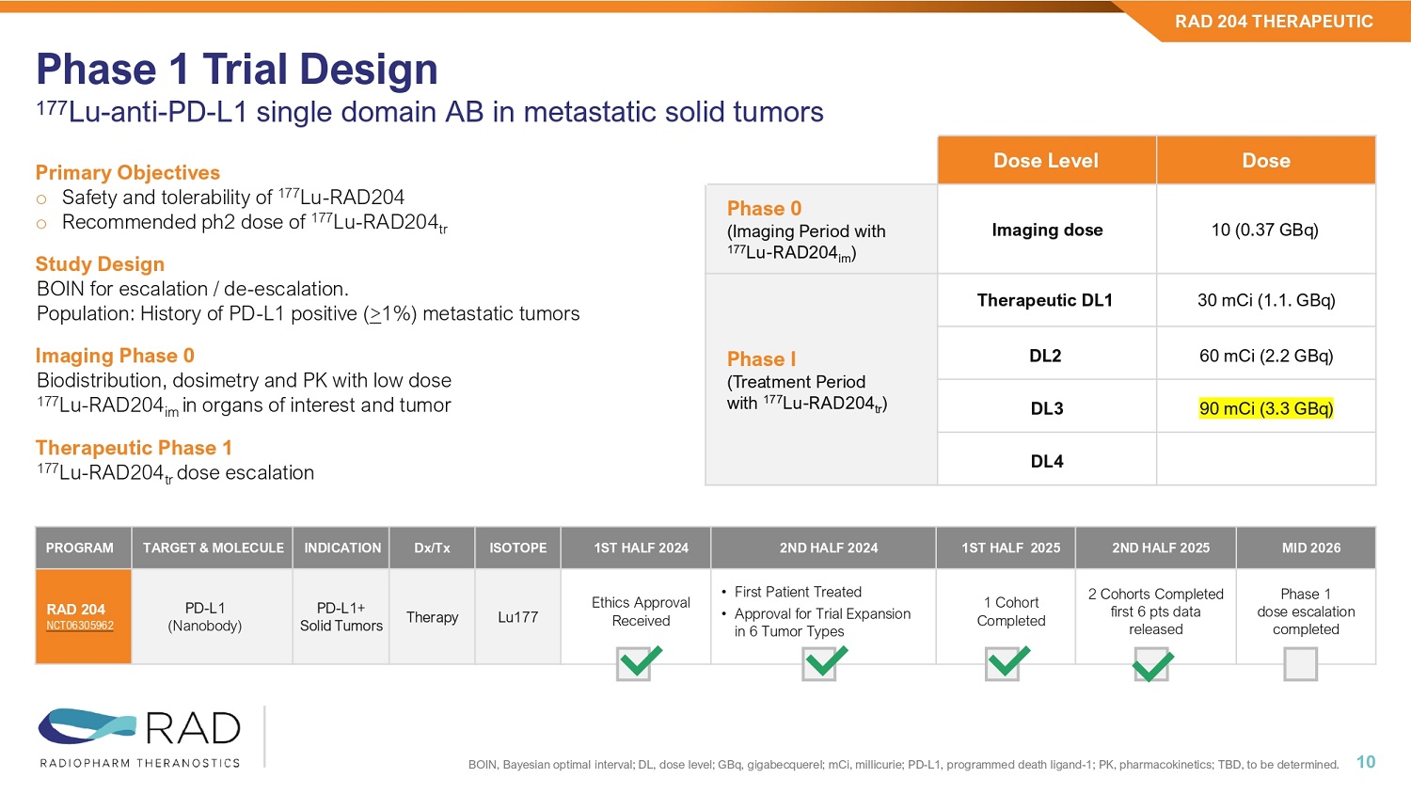Toggle the checkbox under First Patient Treated
Viewport: 1411px width, 794px height.
point(823,663)
